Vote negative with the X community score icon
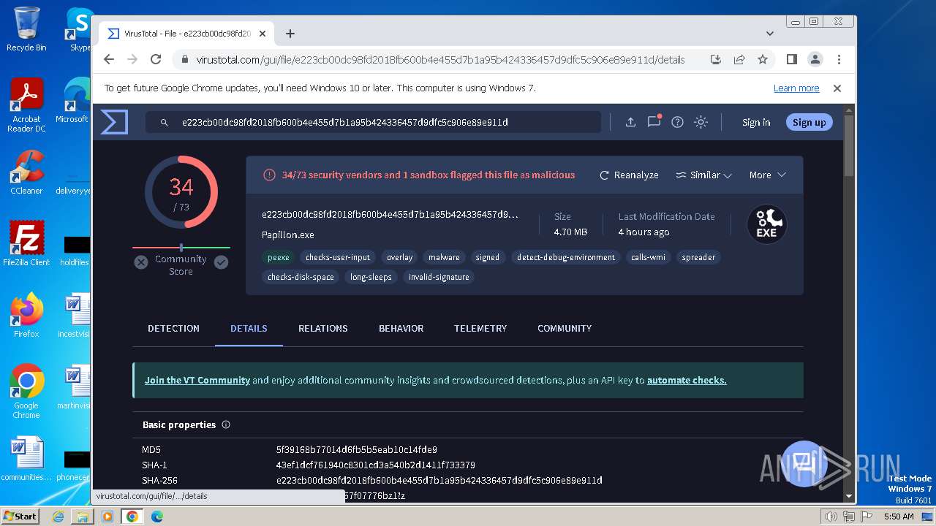 point(141,262)
